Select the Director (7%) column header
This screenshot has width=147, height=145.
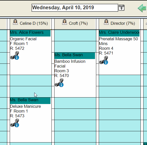[119, 24]
